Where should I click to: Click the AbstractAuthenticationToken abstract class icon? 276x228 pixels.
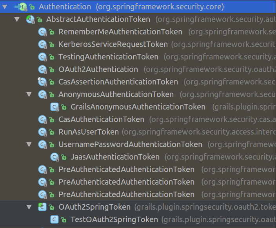click(x=30, y=19)
